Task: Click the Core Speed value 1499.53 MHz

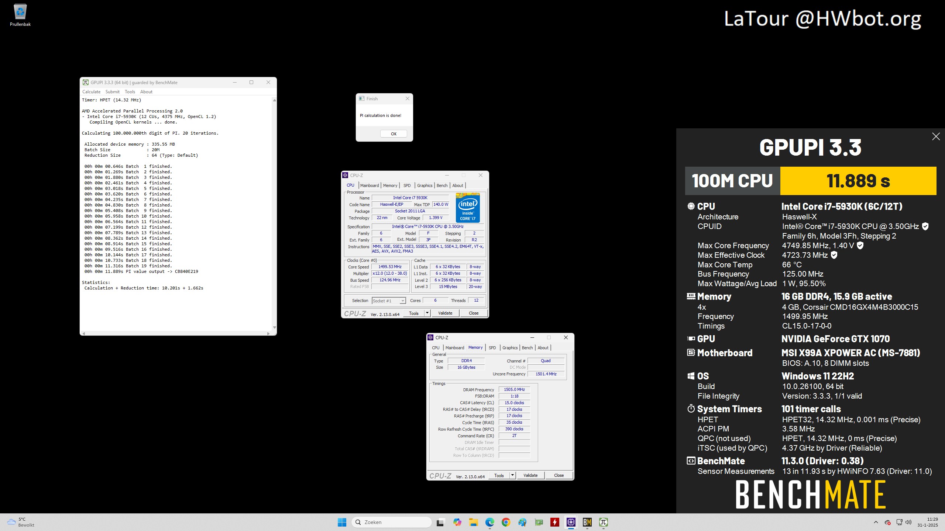Action: [x=390, y=267]
